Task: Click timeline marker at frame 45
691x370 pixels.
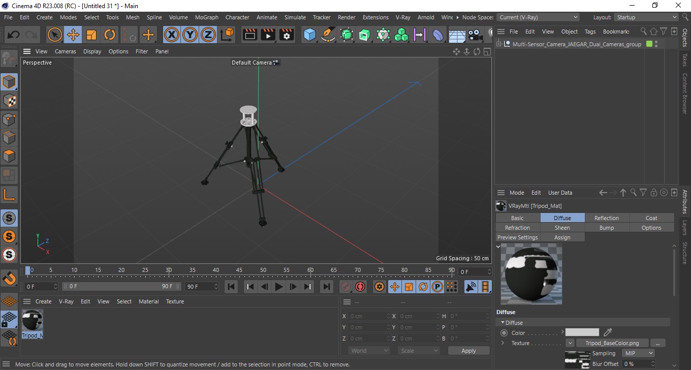Action: 239,270
